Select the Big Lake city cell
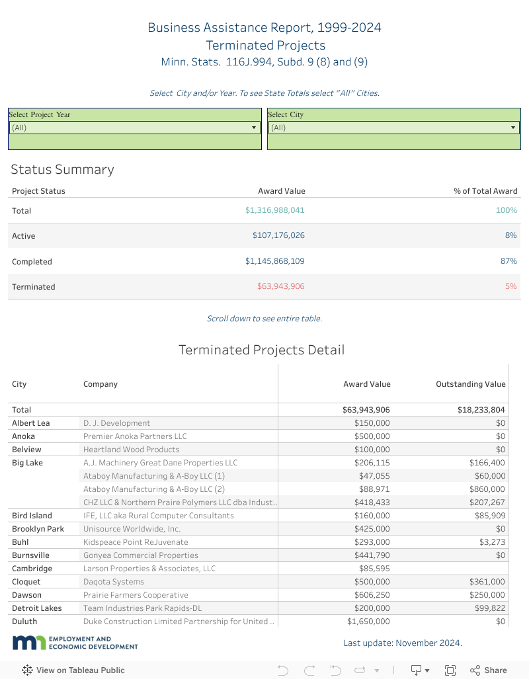Screen dimensions: 529x679 (27, 463)
